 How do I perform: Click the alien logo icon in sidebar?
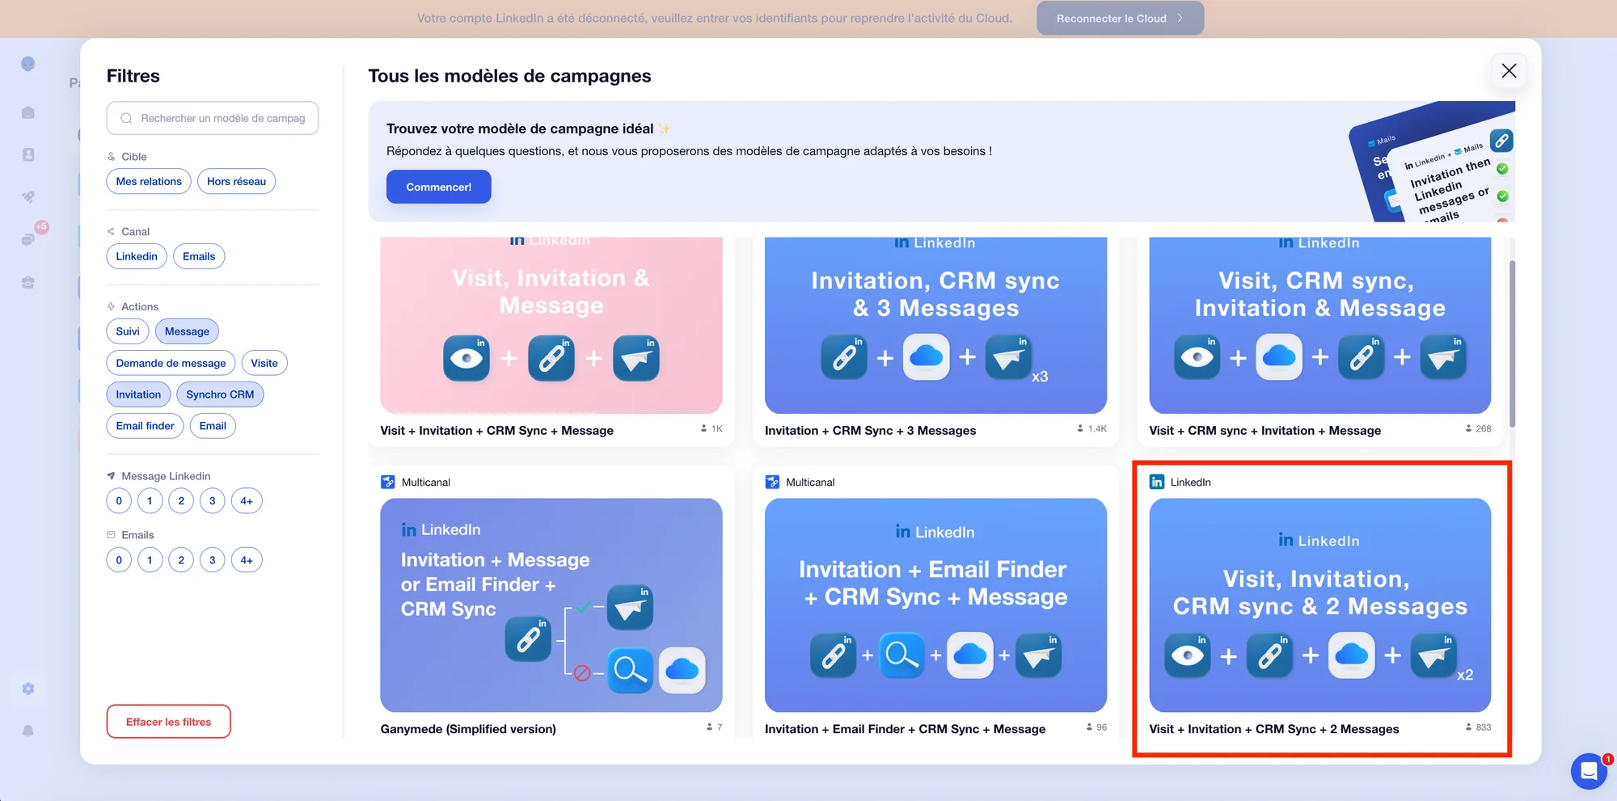28,64
